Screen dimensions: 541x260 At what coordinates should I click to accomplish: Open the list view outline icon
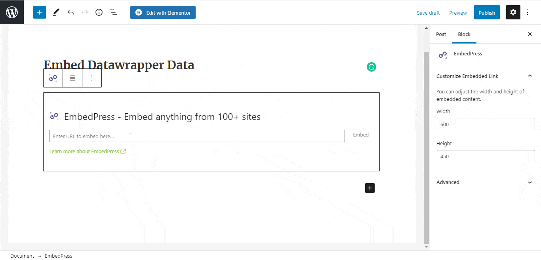[113, 12]
